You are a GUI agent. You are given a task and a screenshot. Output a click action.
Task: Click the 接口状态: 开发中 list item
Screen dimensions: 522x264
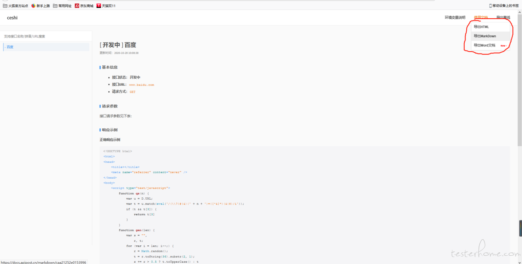click(x=126, y=77)
